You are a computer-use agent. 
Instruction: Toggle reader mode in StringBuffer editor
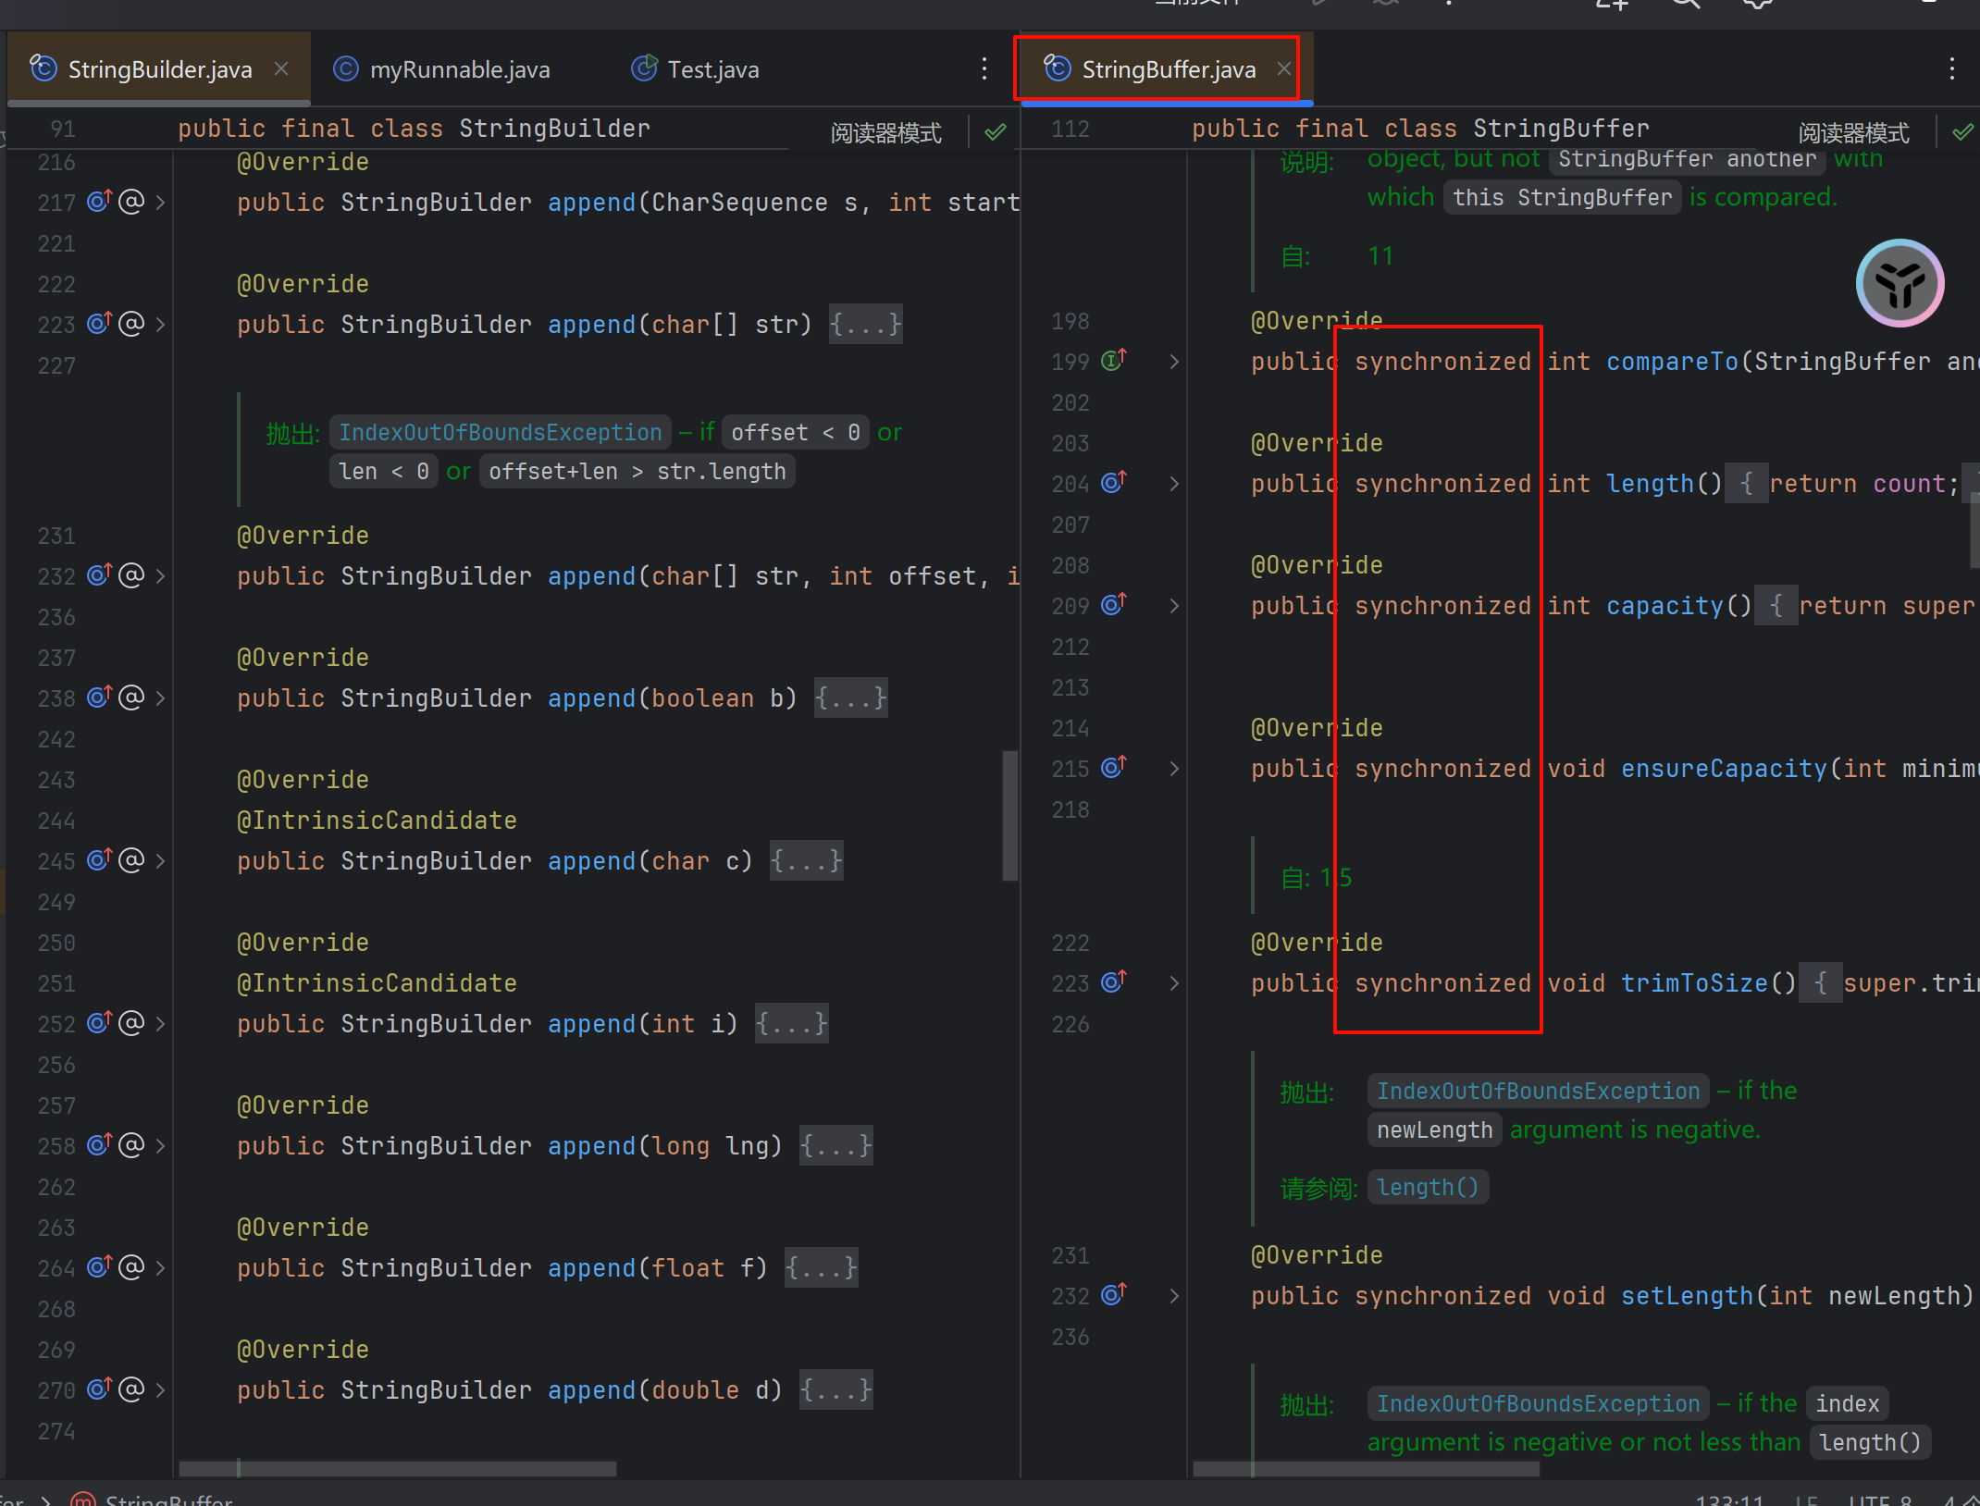click(1853, 133)
